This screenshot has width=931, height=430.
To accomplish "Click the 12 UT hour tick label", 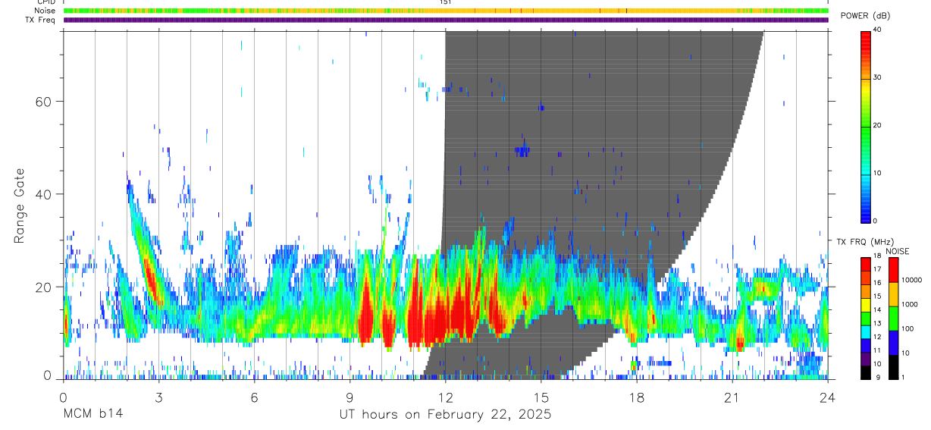I will point(445,398).
